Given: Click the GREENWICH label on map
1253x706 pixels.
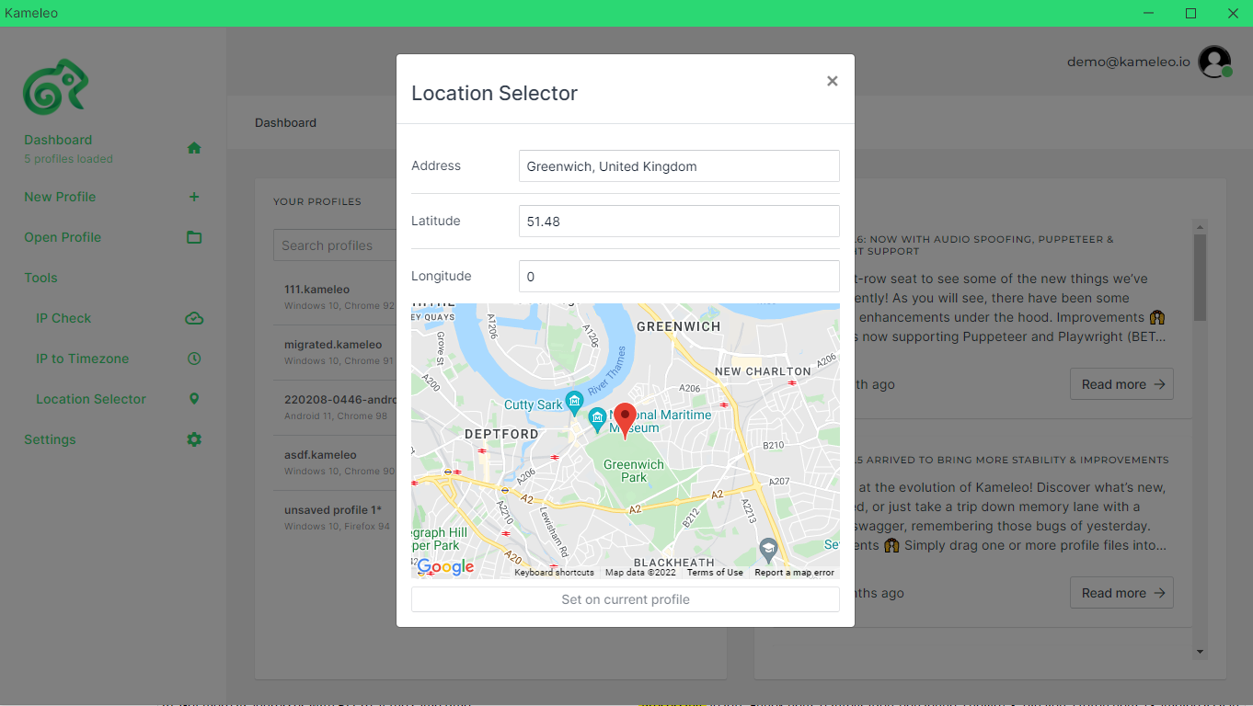Looking at the screenshot, I should [679, 326].
